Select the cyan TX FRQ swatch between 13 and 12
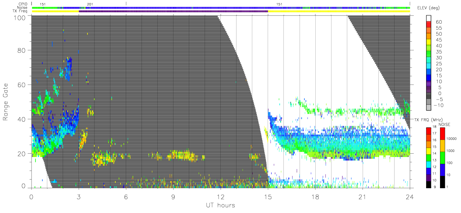The image size is (461, 213). tap(429, 164)
